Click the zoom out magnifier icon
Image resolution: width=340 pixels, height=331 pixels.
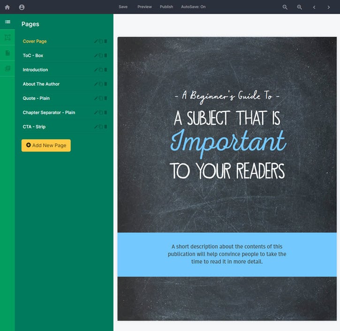285,7
